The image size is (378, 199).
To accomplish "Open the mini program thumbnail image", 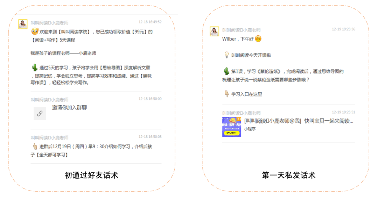I will coord(231,127).
